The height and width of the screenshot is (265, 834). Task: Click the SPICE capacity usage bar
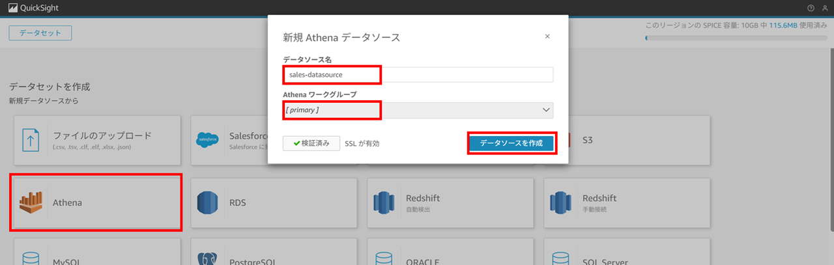pos(735,38)
